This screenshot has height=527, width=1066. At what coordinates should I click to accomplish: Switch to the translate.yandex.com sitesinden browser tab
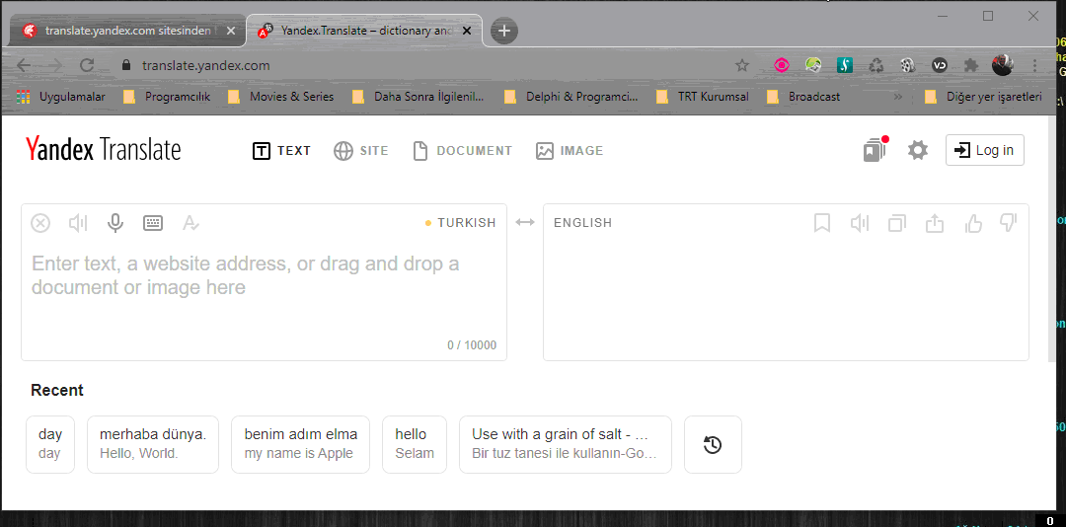[x=125, y=31]
